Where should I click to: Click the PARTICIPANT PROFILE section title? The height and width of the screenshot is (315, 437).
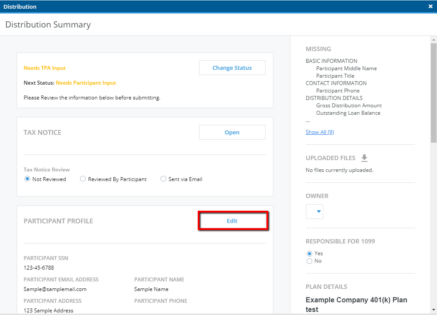(x=58, y=221)
